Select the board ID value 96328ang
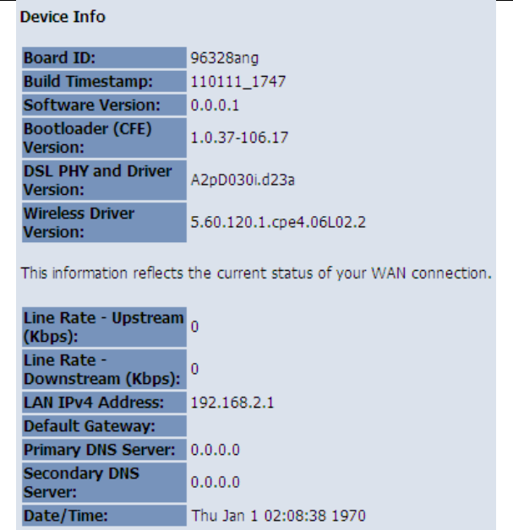The height and width of the screenshot is (530, 513). (x=218, y=58)
